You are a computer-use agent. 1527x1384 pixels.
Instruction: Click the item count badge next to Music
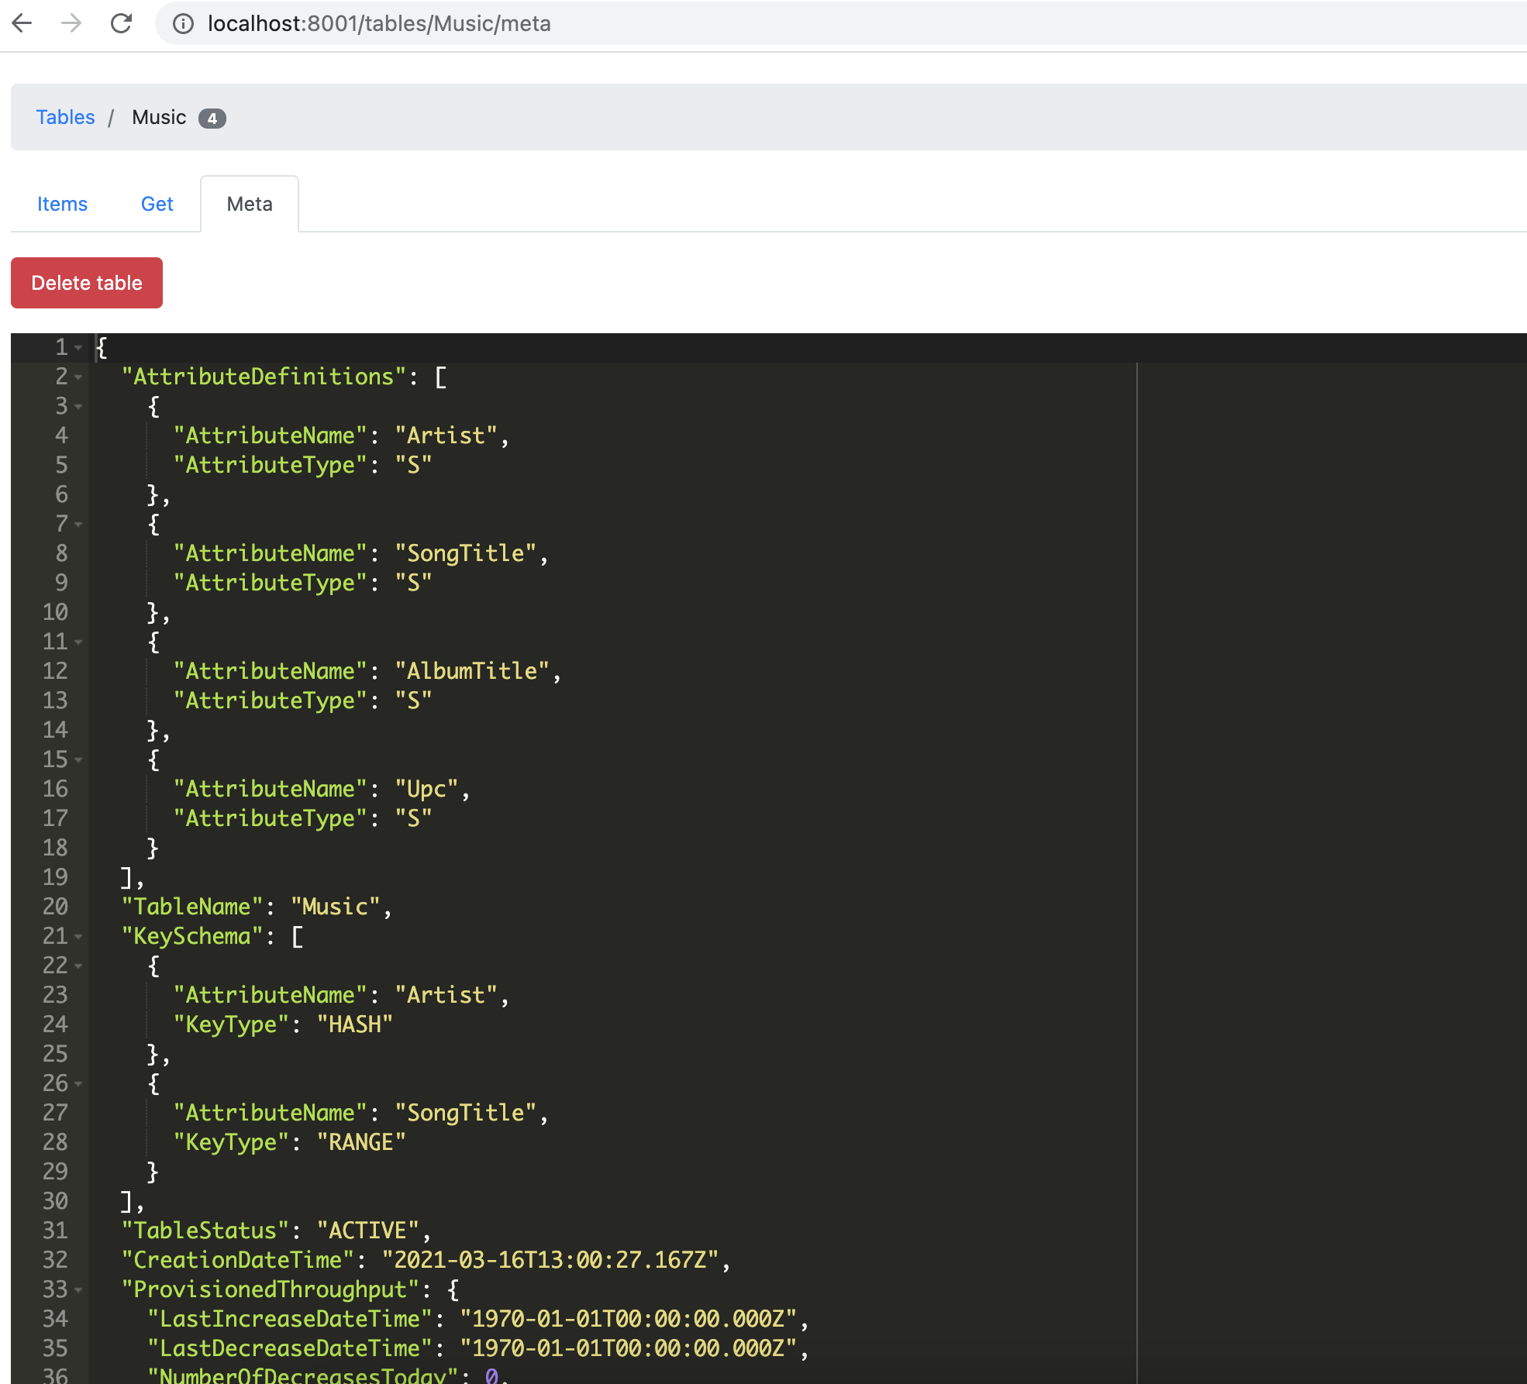(x=213, y=119)
